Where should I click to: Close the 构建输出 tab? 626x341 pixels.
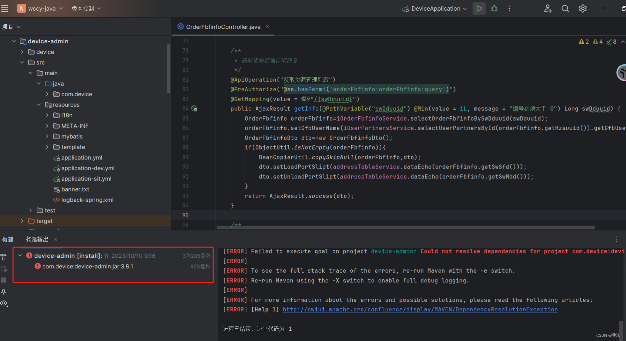click(56, 239)
